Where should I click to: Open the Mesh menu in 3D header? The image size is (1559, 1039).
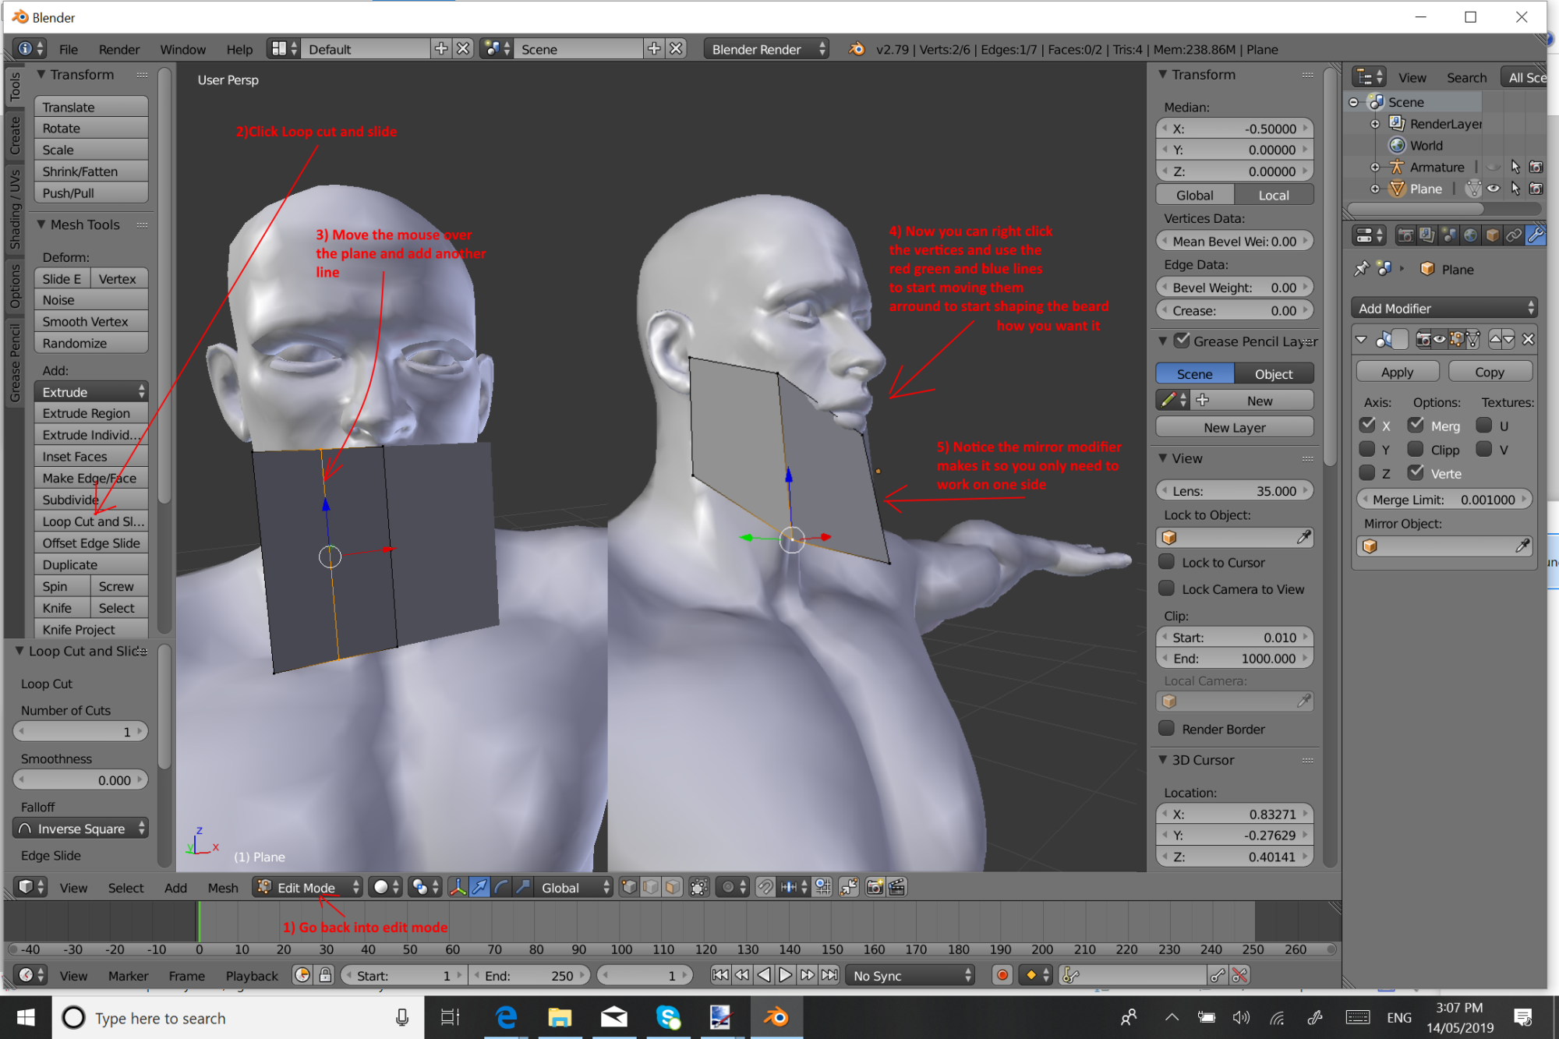pyautogui.click(x=223, y=887)
